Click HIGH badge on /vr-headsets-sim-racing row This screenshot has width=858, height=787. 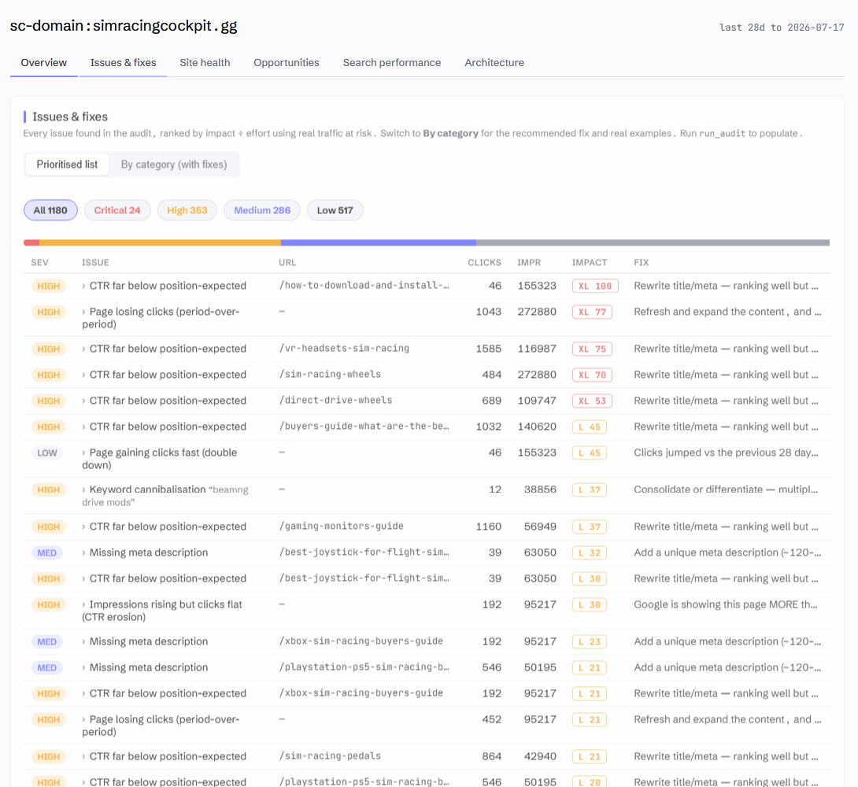click(48, 349)
